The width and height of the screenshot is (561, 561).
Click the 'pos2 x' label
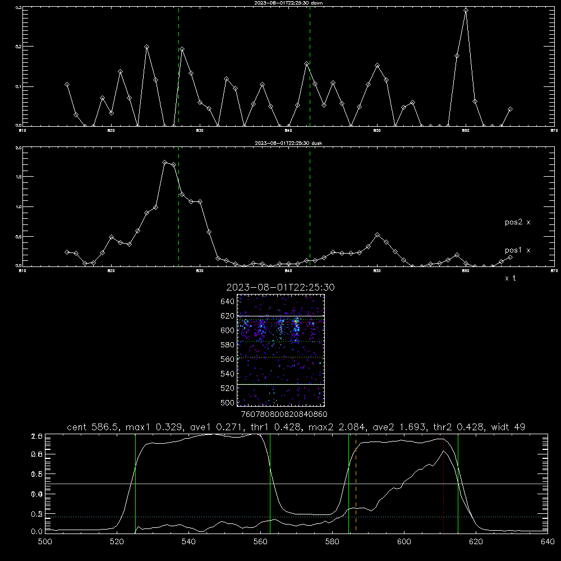pyautogui.click(x=517, y=222)
